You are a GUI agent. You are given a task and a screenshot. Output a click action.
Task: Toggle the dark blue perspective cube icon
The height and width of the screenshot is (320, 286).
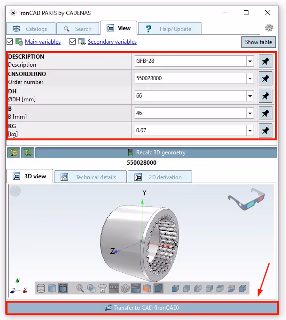pos(158,288)
